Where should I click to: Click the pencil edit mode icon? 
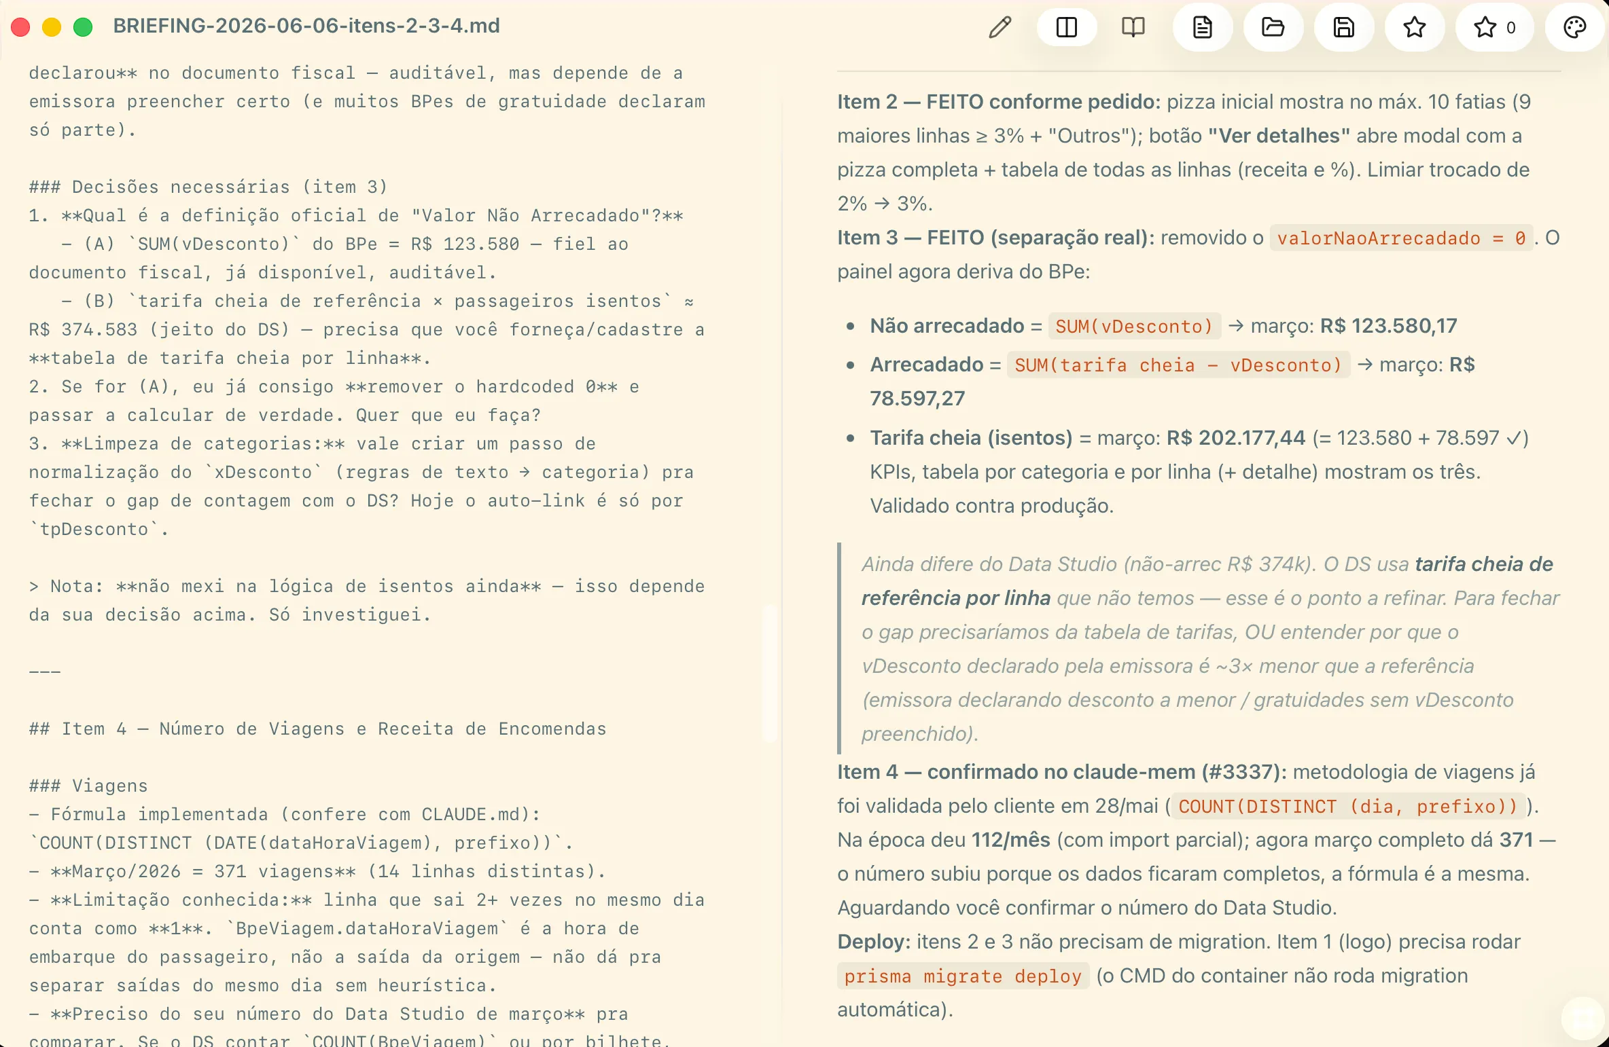coord(1000,27)
